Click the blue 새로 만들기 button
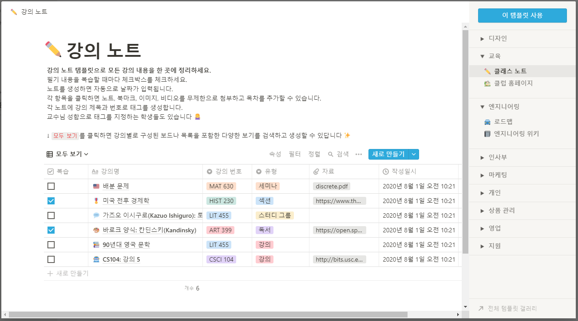This screenshot has width=578, height=321. coord(388,154)
